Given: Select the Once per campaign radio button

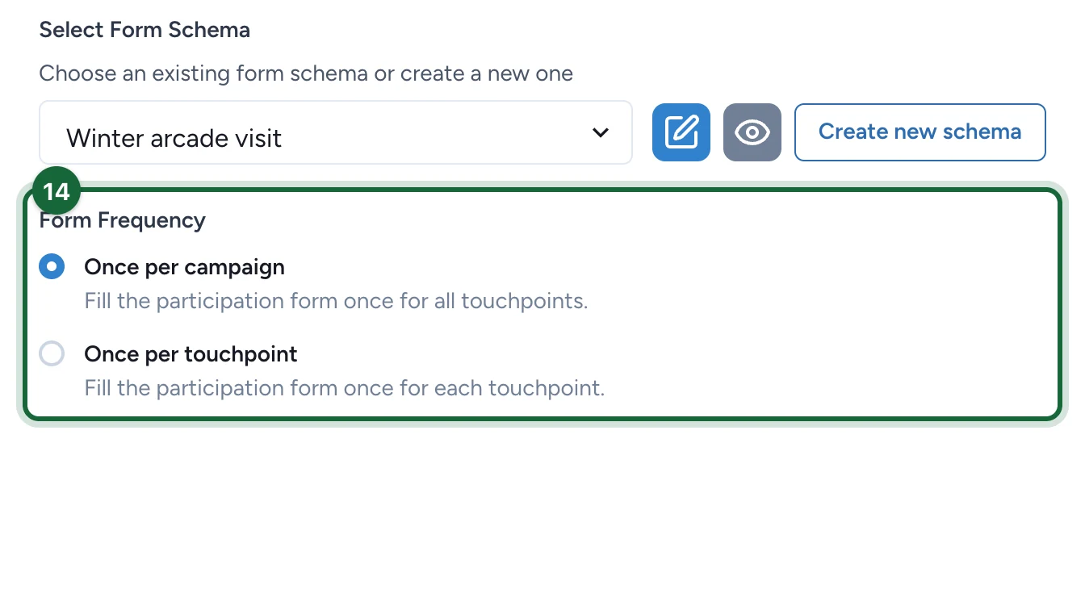Looking at the screenshot, I should 52,266.
